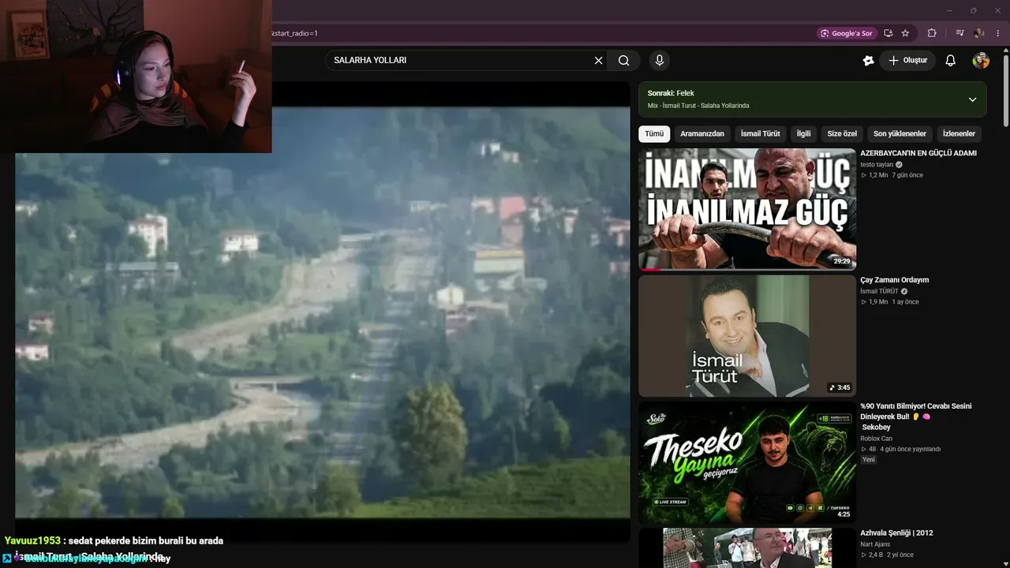The height and width of the screenshot is (568, 1010).
Task: Select the İsmail Türüt filter chip
Action: pos(761,134)
